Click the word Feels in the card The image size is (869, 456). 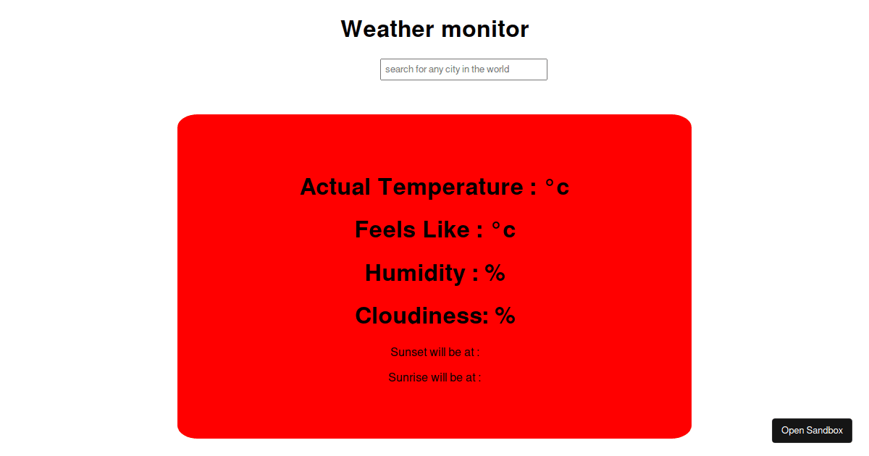(x=385, y=230)
